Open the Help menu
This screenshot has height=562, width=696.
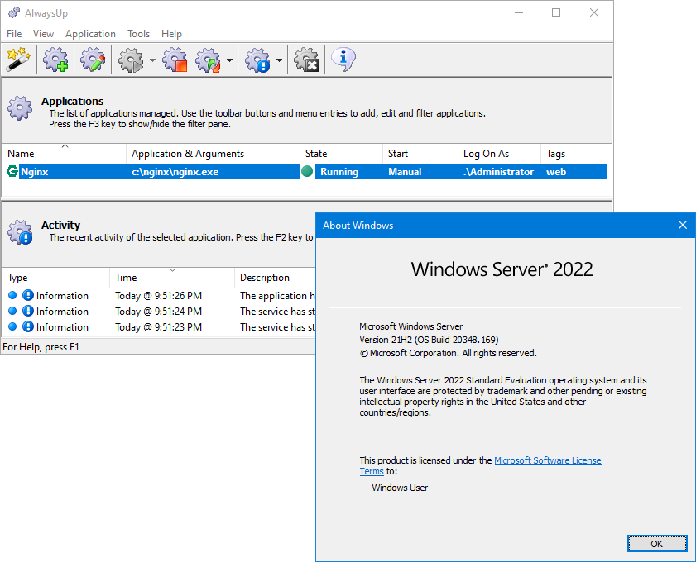[x=171, y=34]
